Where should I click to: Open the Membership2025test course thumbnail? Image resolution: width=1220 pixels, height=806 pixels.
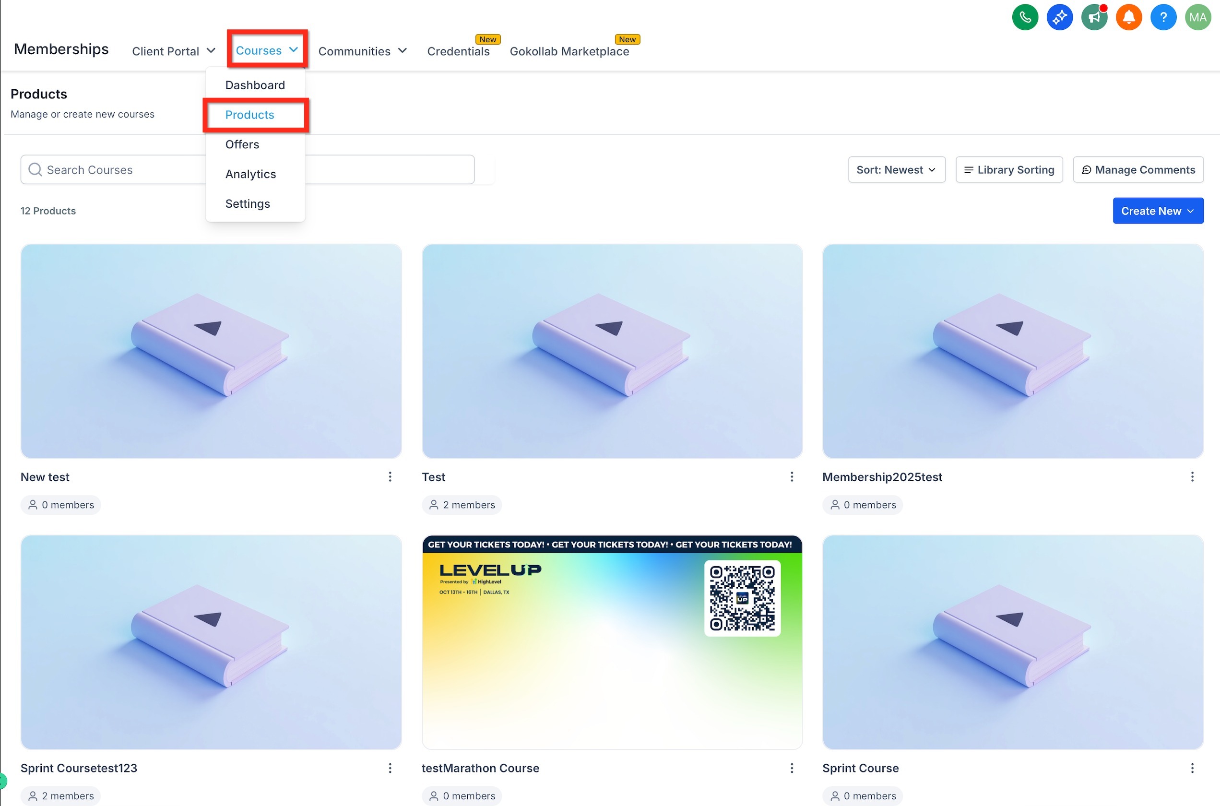(x=1012, y=351)
